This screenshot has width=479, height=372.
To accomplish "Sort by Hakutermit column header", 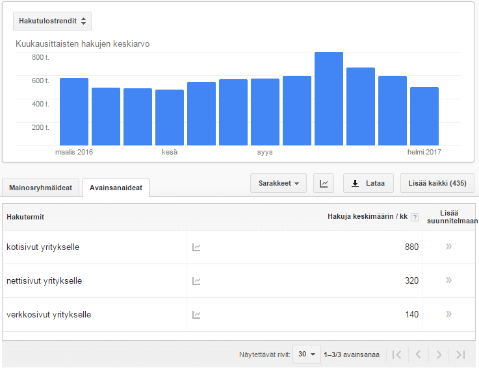I will (x=25, y=217).
